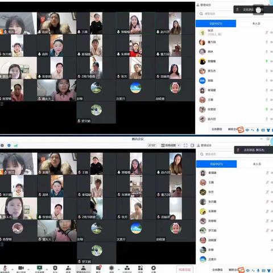Click Unmute All in lower members panel
Screen dimensions: 273x273
pyautogui.click(x=233, y=270)
